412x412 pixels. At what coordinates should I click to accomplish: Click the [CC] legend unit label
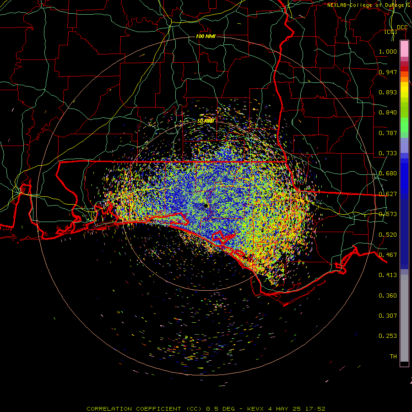click(391, 32)
